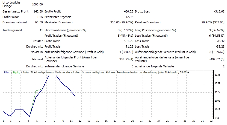Click the 1096 y-axis label

tap(217, 101)
